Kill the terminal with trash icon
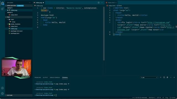 tap(167, 77)
